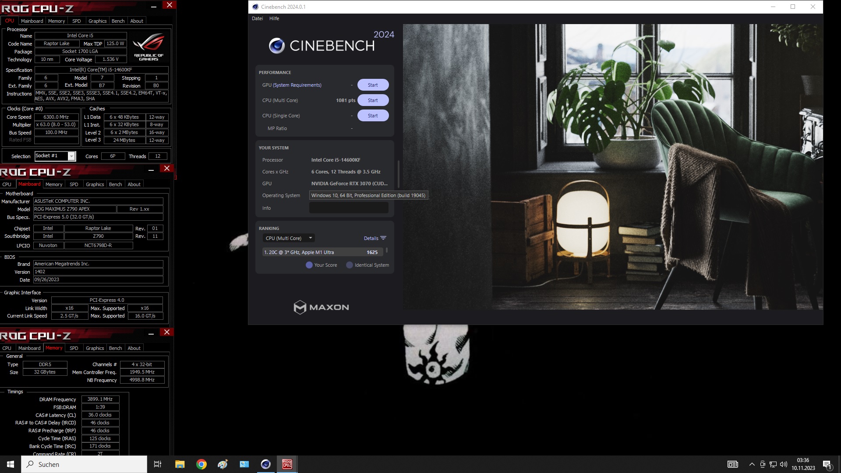Click the rendered room preview image

[x=613, y=167]
